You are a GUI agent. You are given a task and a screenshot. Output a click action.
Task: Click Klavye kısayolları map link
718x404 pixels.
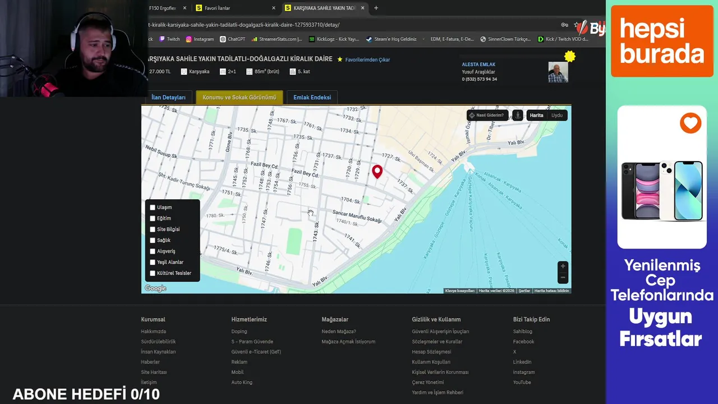(x=460, y=291)
